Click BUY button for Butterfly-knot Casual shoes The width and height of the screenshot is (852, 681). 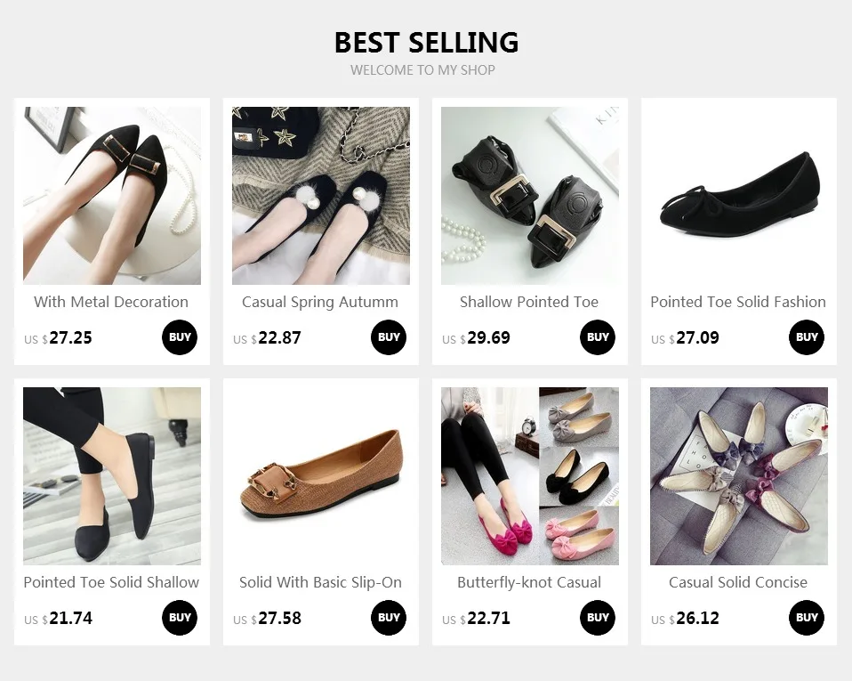pos(598,618)
